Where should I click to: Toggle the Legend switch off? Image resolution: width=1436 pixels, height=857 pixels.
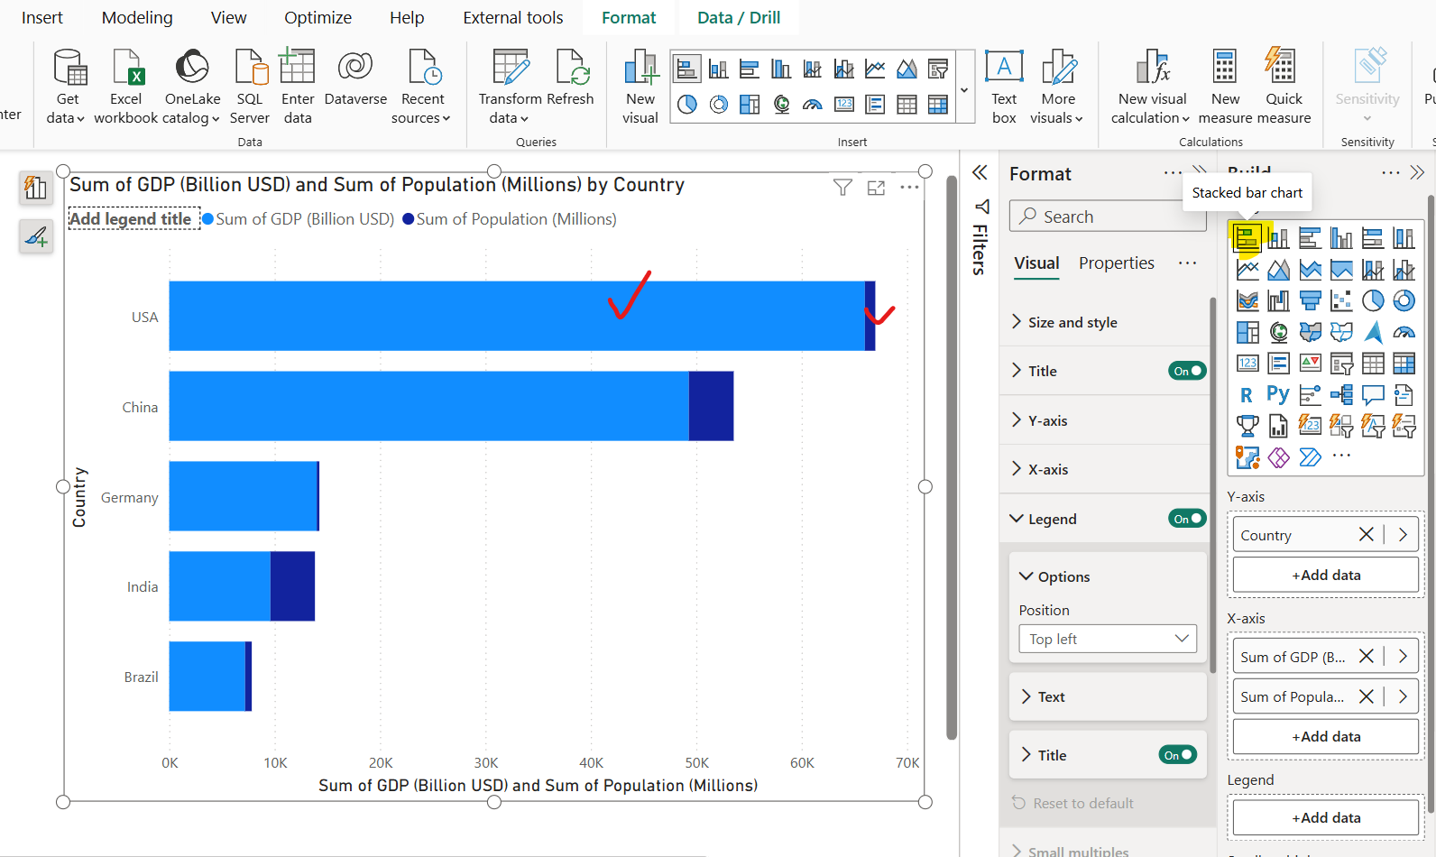pos(1186,519)
